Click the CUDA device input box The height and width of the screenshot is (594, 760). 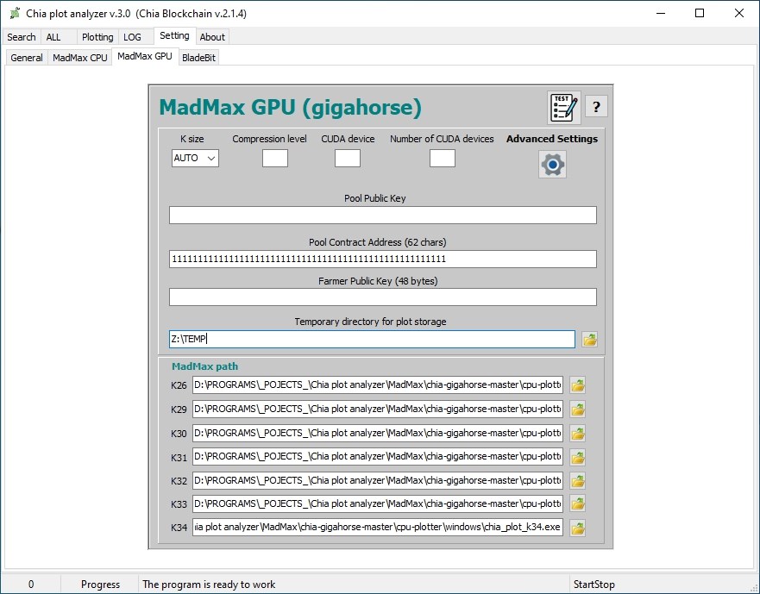tap(348, 158)
